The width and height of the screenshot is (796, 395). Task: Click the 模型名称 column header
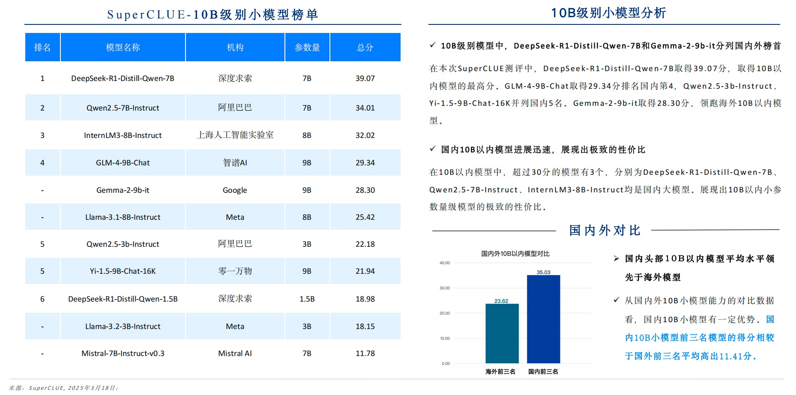point(123,47)
